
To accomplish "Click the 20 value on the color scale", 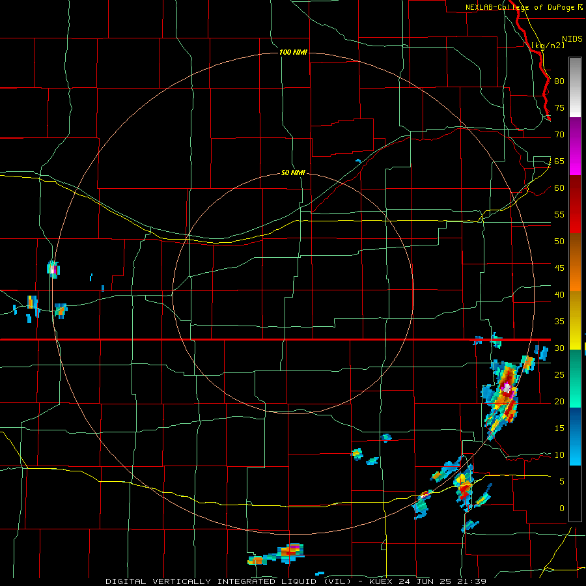I will [x=559, y=401].
